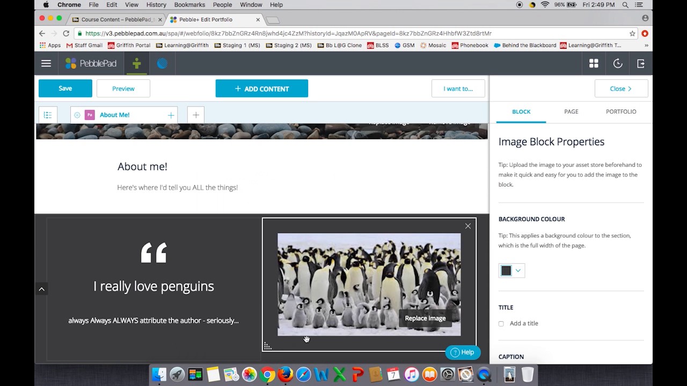Close the properties side panel
Image resolution: width=687 pixels, height=386 pixels.
(621, 88)
